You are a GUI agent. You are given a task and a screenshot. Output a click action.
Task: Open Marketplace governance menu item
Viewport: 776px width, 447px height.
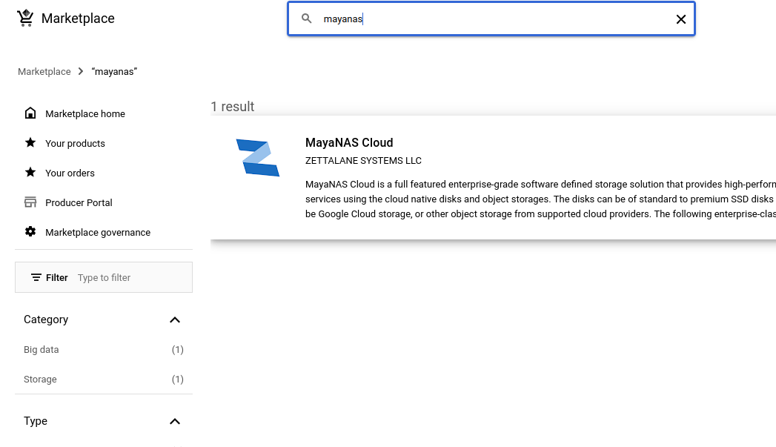point(97,232)
